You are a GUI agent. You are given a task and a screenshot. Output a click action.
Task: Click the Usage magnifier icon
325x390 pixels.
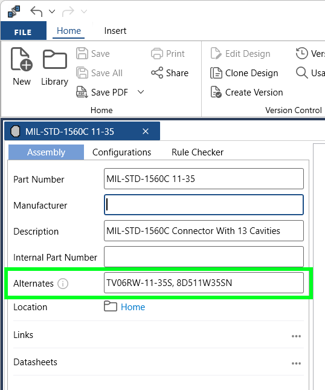tap(302, 73)
